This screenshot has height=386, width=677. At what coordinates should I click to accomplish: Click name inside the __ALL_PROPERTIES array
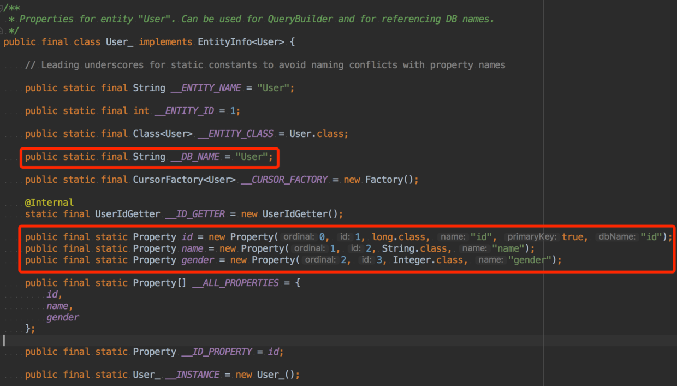tap(57, 305)
